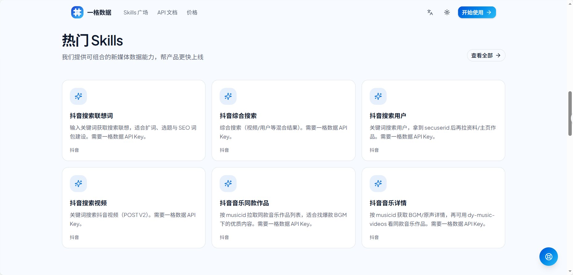The image size is (573, 275).
Task: Click the 一格数据 brand name
Action: 99,13
